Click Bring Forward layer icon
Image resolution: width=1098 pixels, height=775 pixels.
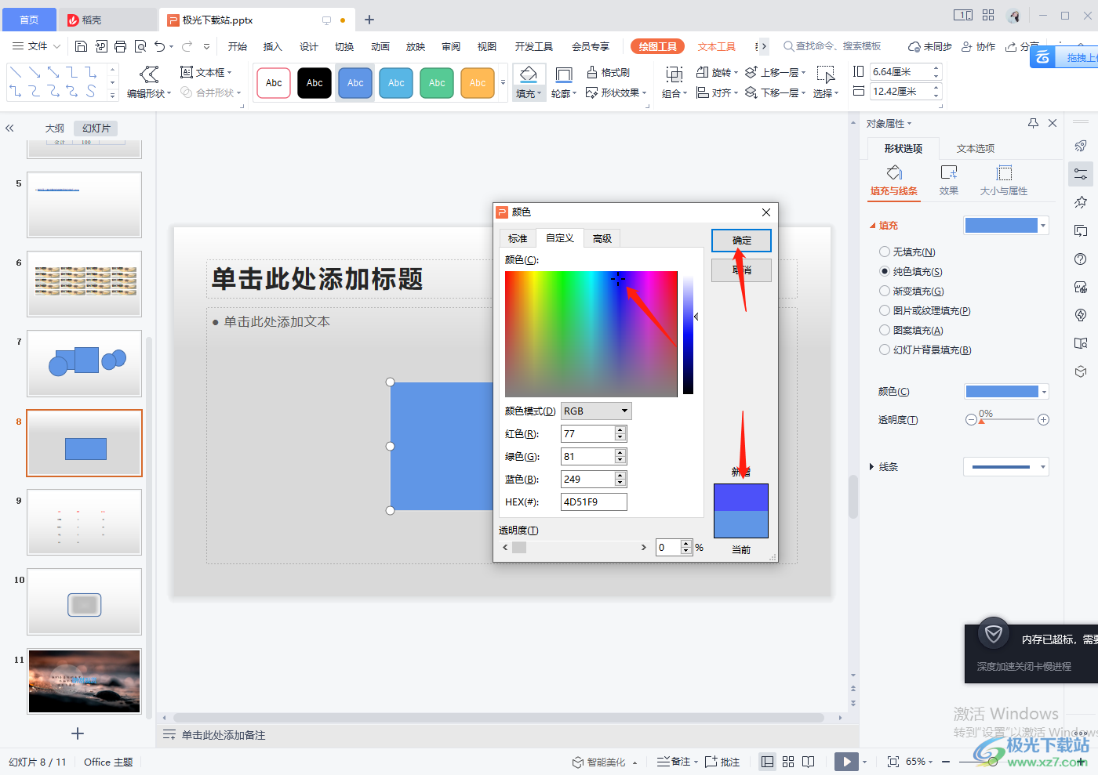[751, 72]
